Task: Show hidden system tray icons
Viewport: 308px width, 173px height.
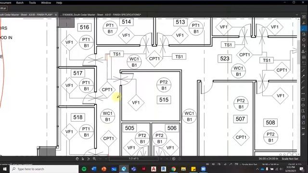Action: tap(257, 169)
